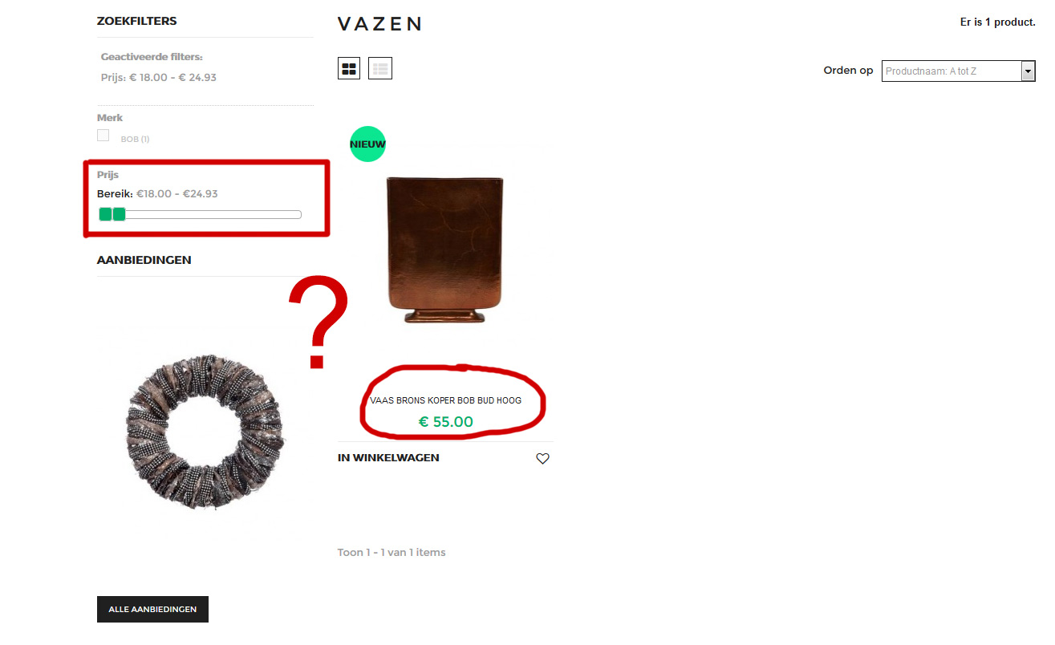Click the VAZEN category heading

coord(379,23)
